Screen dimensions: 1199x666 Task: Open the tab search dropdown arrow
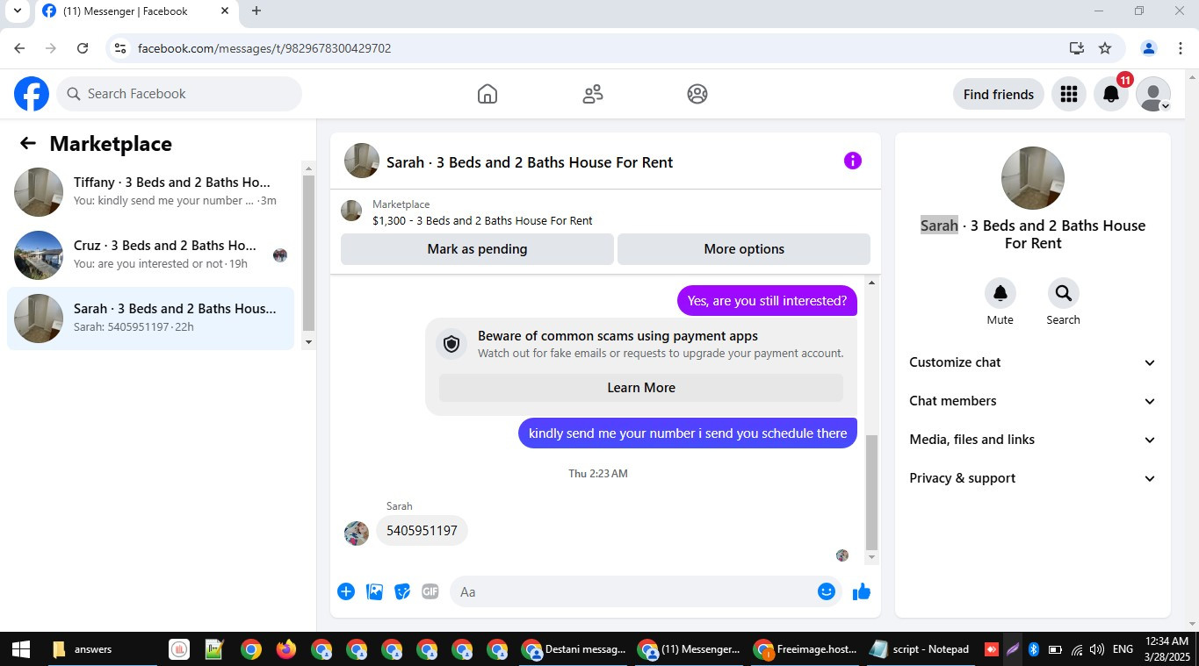click(17, 11)
